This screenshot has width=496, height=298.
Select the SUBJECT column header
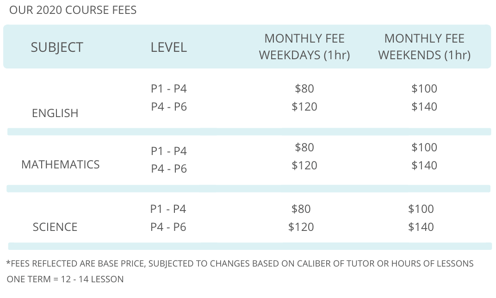56,48
